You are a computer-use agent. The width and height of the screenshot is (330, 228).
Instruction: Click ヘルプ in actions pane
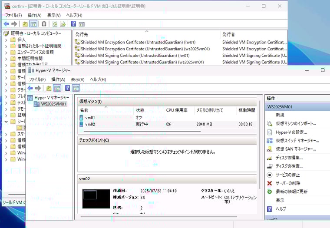[x=281, y=209]
